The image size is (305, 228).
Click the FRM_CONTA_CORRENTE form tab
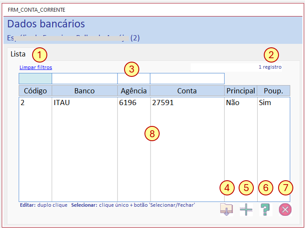36,10
